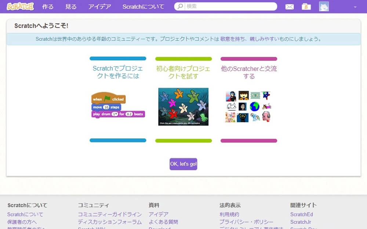Click the pink Kirby with headphones avatar
This screenshot has height=229, width=367.
pyautogui.click(x=266, y=117)
